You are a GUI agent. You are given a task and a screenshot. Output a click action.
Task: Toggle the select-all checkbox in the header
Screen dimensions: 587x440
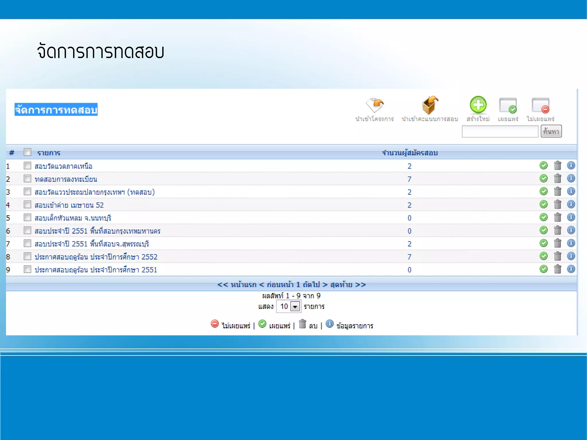coord(28,152)
